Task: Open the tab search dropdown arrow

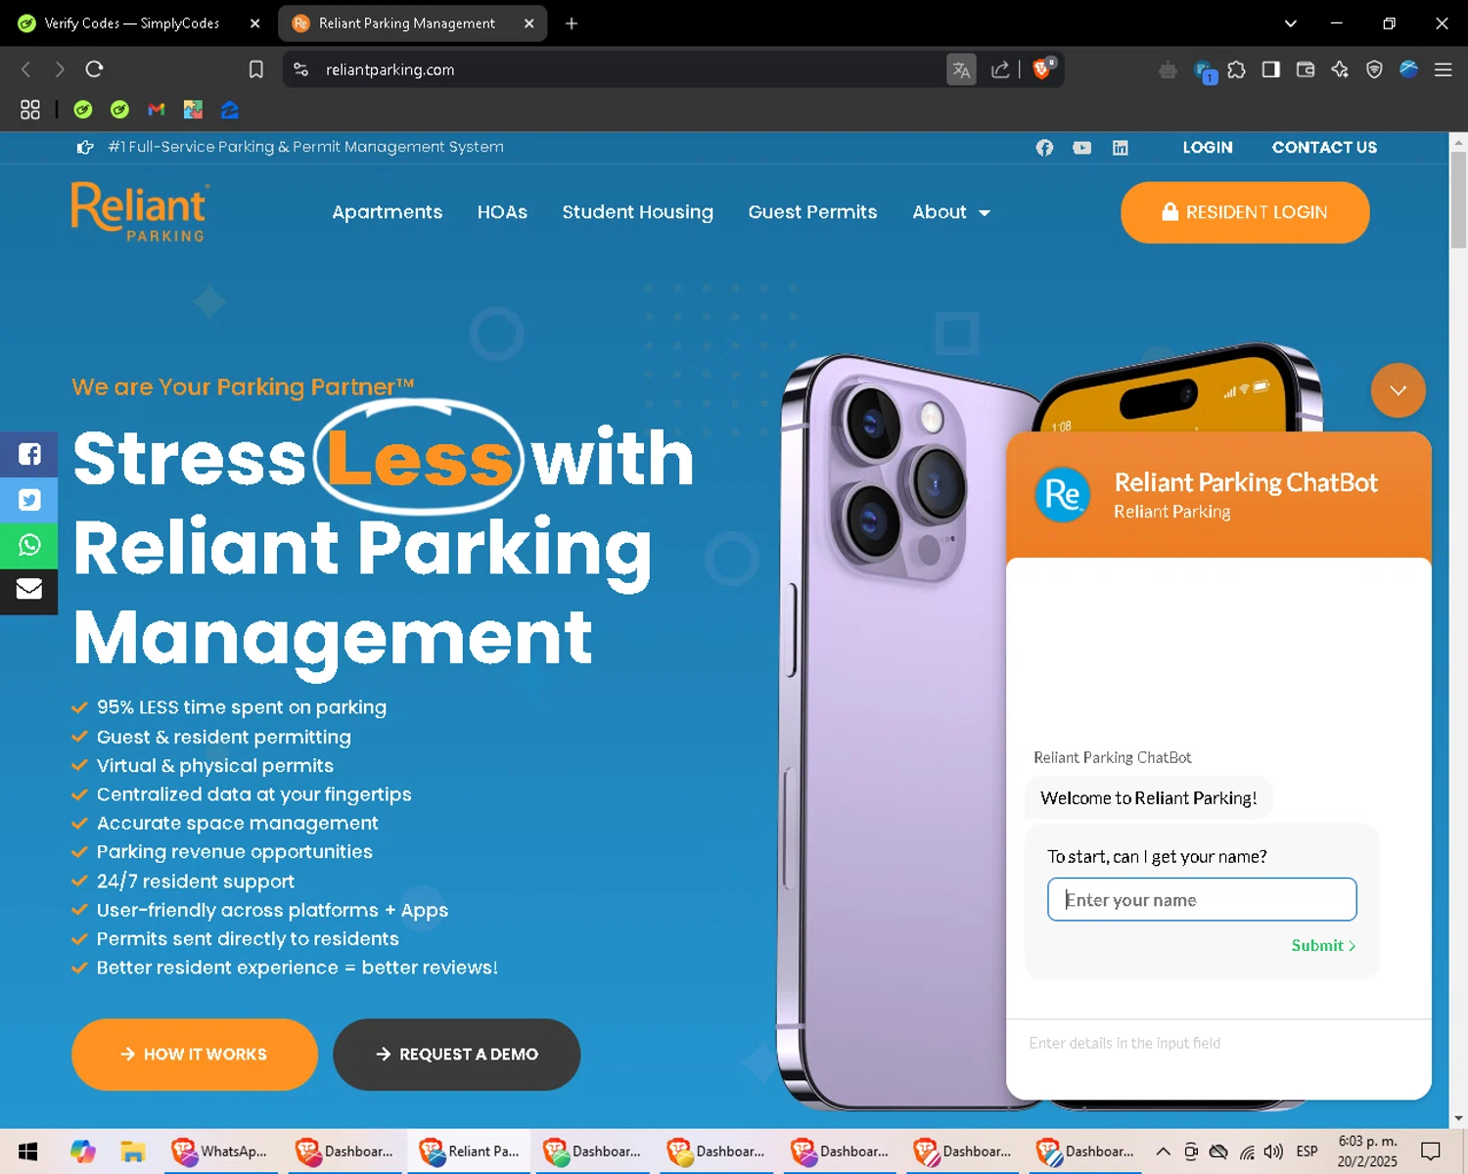Action: tap(1290, 23)
